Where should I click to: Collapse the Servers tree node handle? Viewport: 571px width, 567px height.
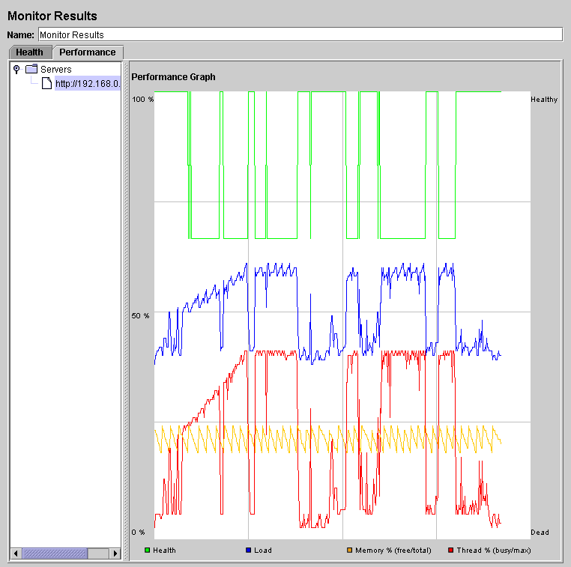pos(16,69)
